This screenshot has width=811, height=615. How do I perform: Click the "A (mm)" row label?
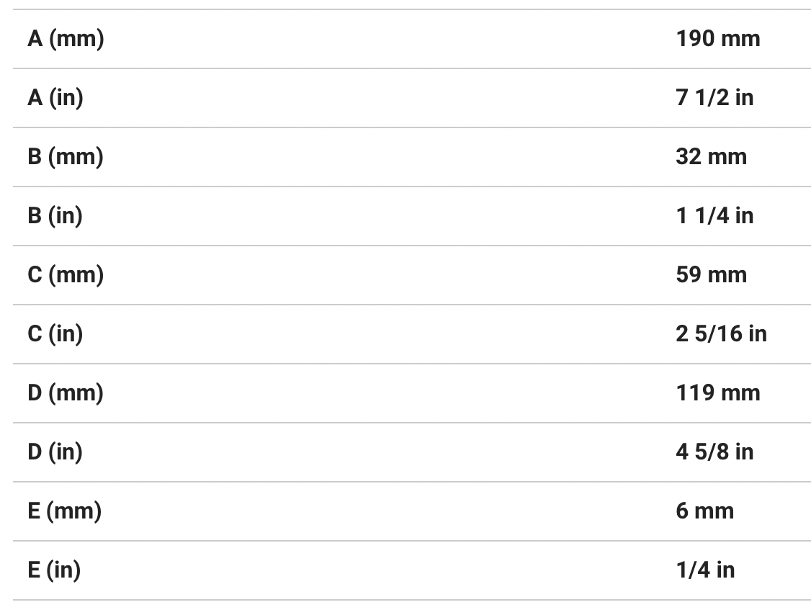click(66, 39)
